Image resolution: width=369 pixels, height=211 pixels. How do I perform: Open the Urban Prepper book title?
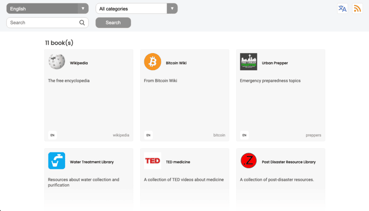[x=275, y=63]
